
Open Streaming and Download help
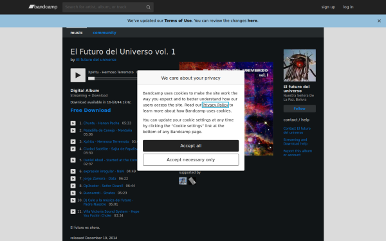click(295, 141)
